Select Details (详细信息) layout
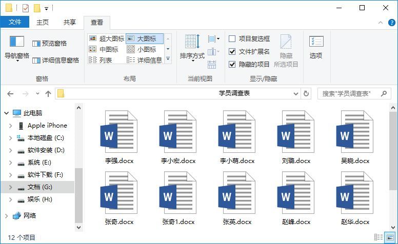 pos(145,60)
